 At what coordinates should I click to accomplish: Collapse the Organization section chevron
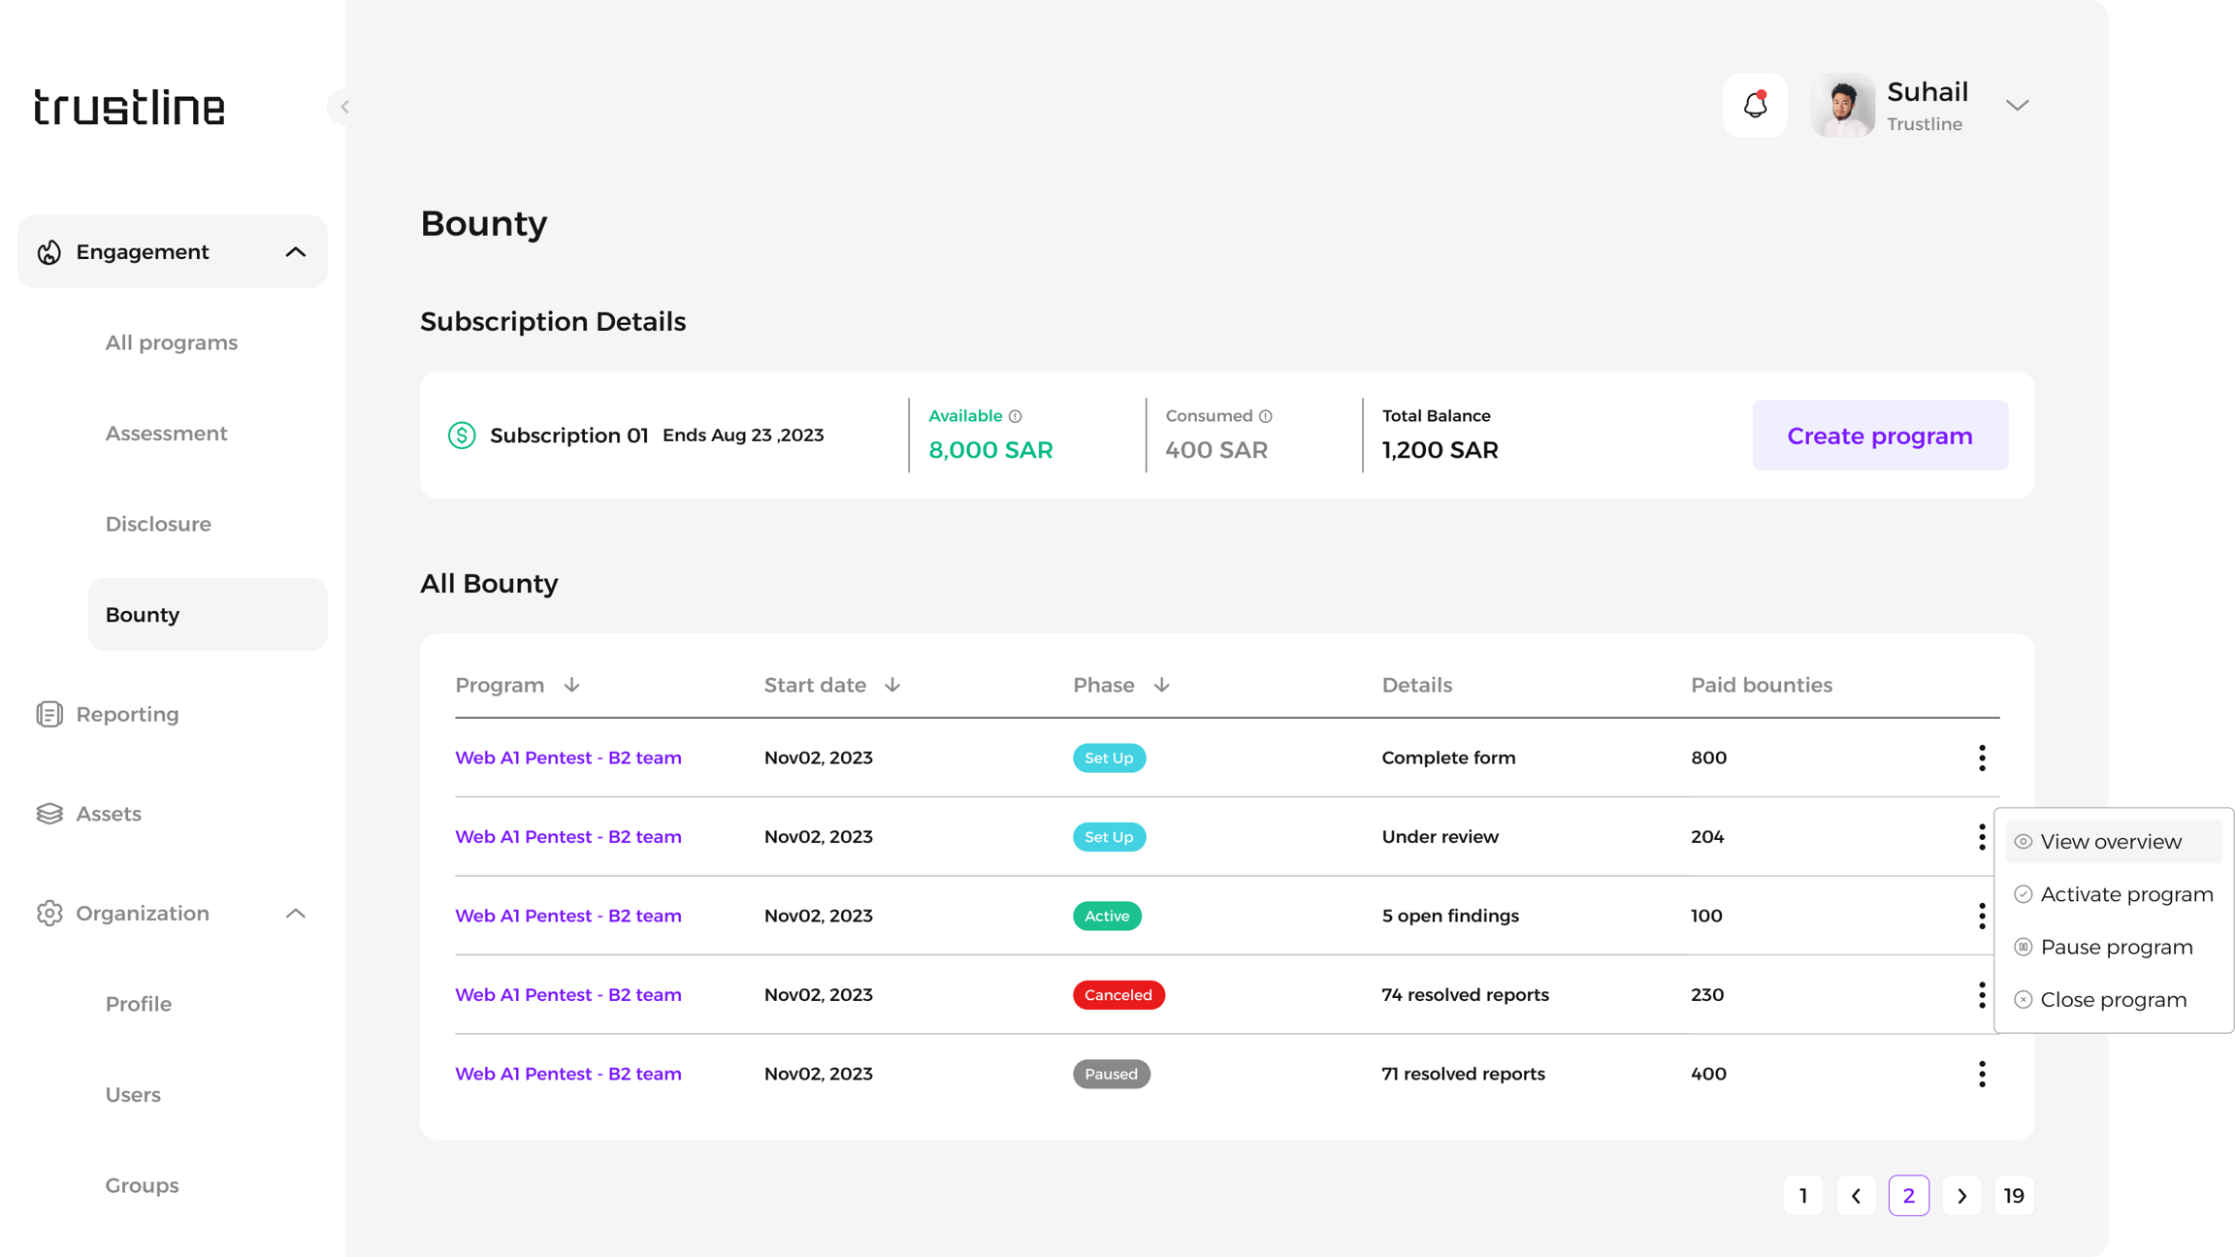coord(295,914)
